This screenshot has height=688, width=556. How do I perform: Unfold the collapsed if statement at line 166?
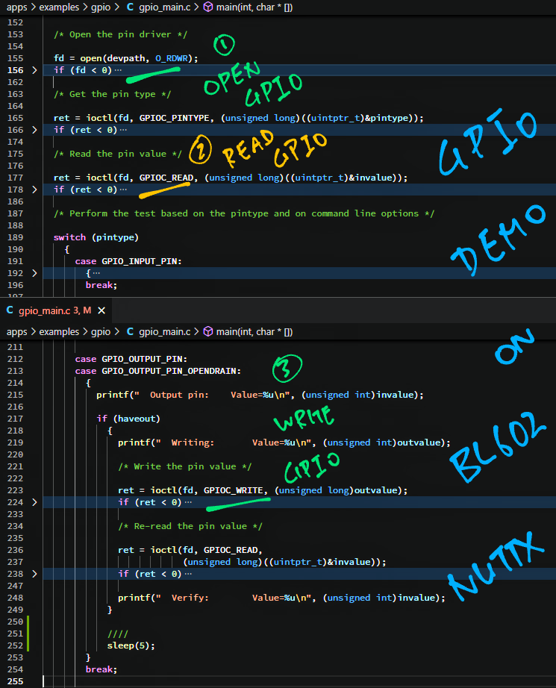tap(34, 130)
